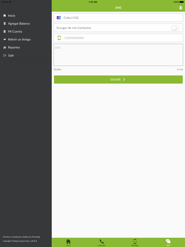This screenshot has width=185, height=247.
Task: Open the Inicio sidebar item
Action: (26, 15)
